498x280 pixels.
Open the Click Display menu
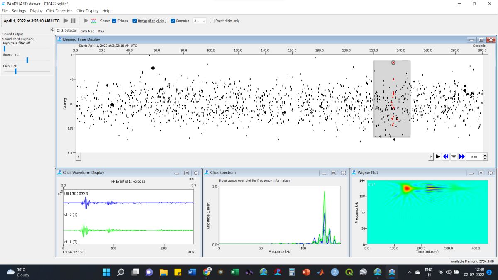87,11
